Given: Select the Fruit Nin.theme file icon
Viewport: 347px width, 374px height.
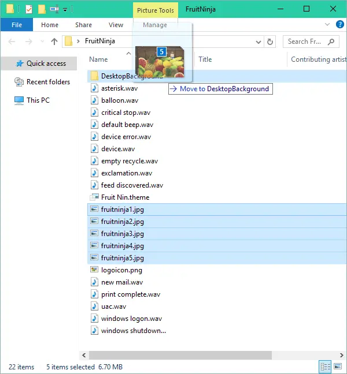Looking at the screenshot, I should [94, 197].
